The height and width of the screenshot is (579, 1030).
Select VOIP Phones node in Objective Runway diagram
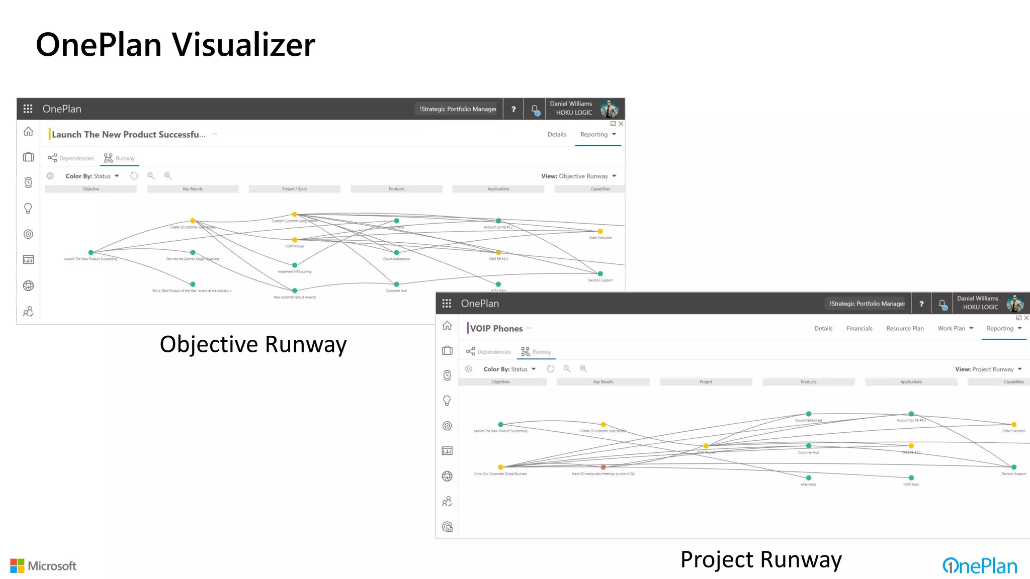point(295,240)
